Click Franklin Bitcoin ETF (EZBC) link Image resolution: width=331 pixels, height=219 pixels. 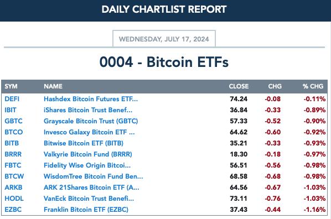(86, 210)
